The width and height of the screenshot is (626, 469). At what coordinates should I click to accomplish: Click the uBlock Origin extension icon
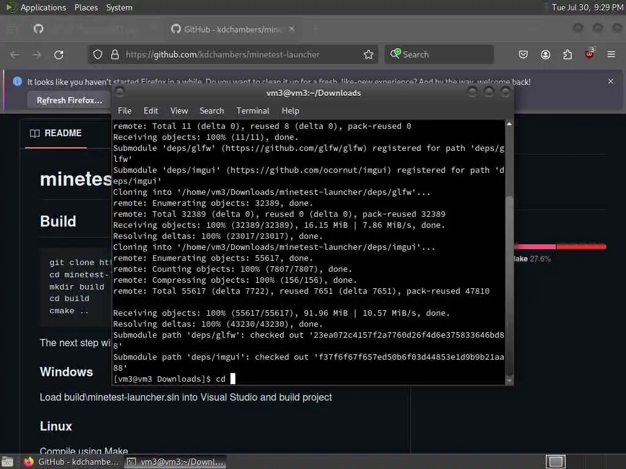point(589,54)
